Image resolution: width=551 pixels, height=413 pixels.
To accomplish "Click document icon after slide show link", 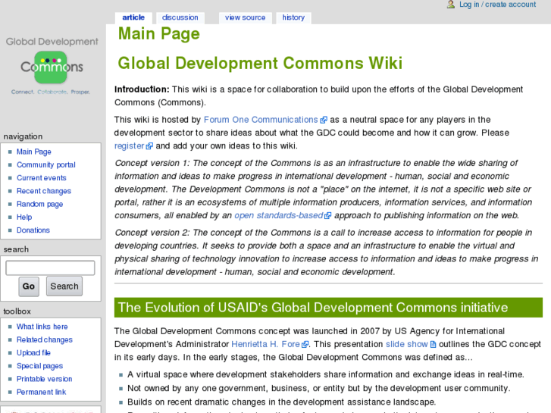I will 434,344.
